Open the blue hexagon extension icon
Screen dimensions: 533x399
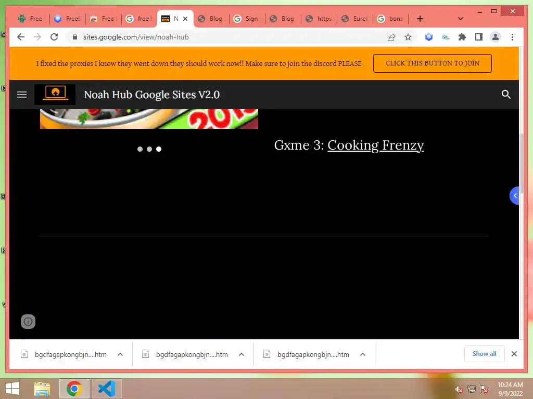point(429,37)
